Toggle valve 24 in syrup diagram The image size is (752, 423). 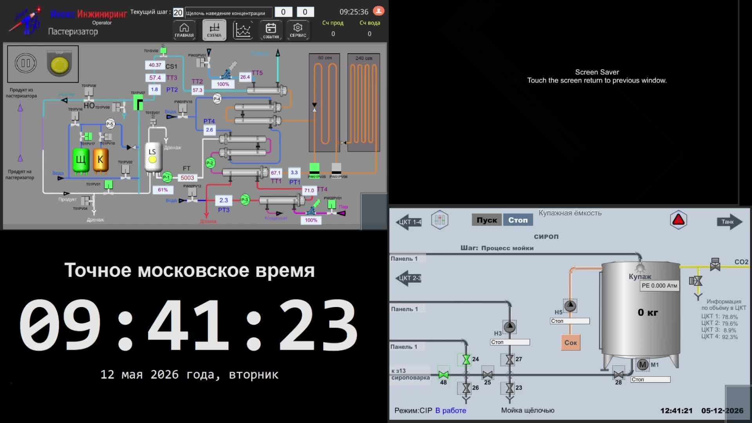pos(466,360)
